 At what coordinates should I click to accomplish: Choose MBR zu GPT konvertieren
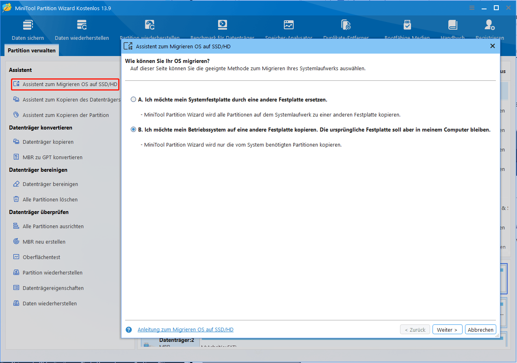click(48, 157)
